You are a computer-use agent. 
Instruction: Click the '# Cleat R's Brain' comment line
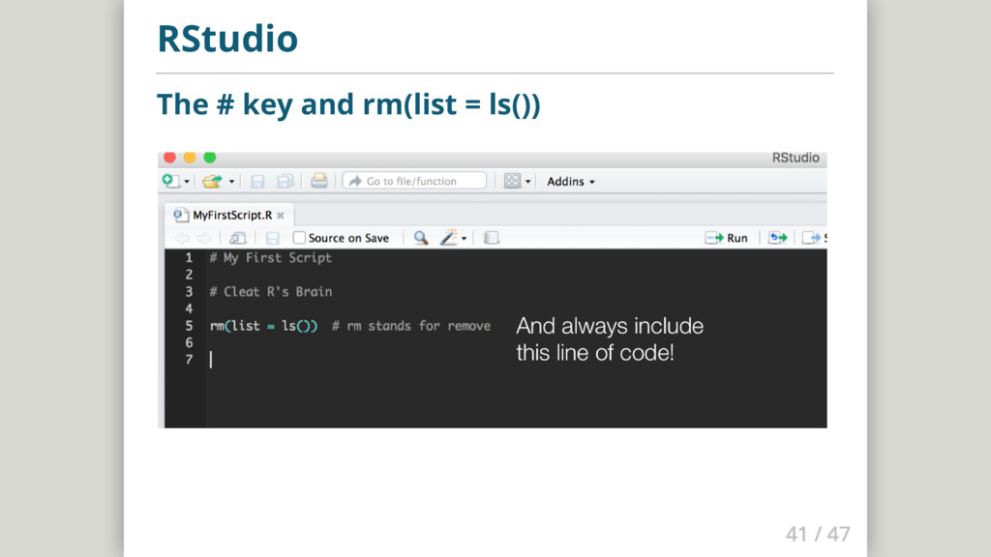click(271, 292)
